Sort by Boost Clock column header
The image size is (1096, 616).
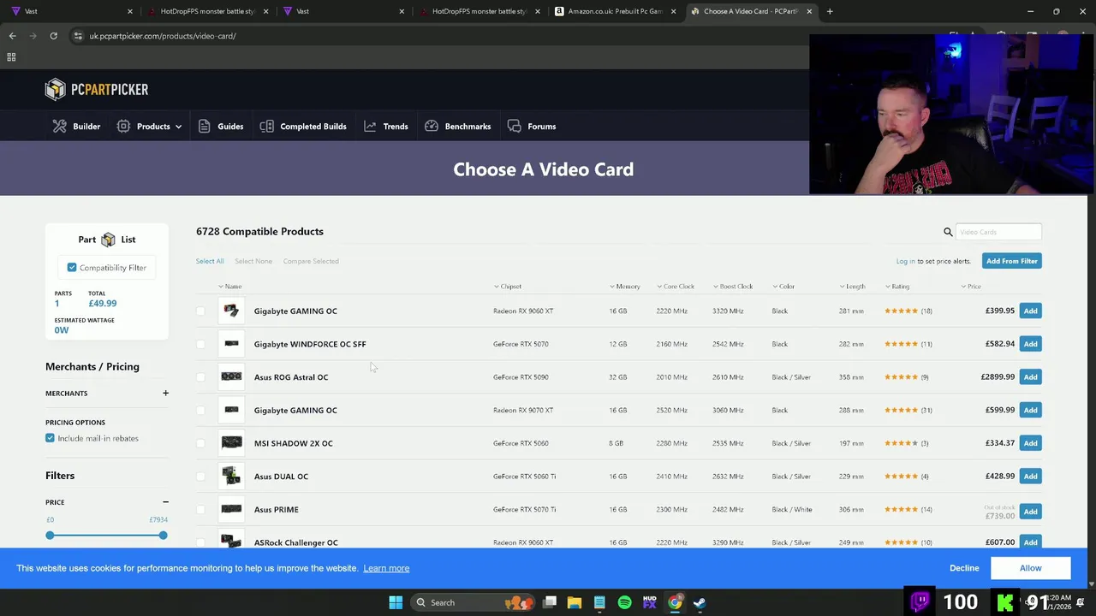click(733, 287)
